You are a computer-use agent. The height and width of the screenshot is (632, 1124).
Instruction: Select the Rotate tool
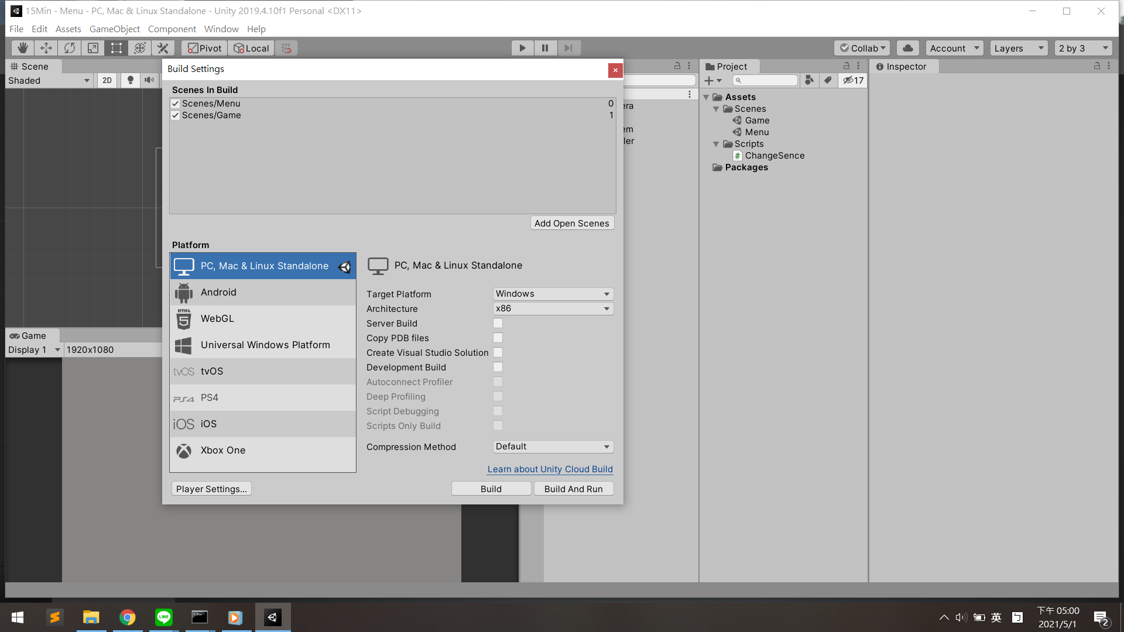[69, 48]
